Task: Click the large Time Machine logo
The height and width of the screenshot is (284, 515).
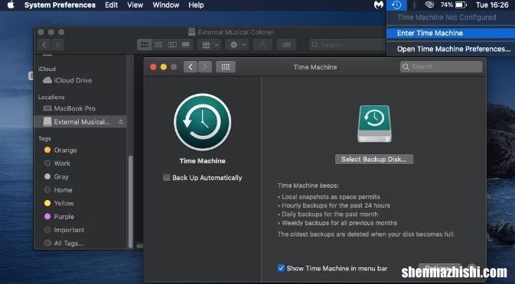Action: (202, 122)
